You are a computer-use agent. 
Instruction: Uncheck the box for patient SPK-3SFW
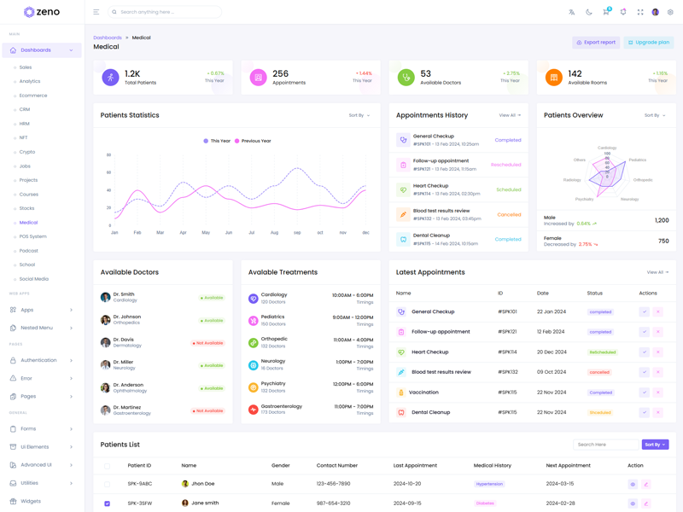click(x=107, y=503)
